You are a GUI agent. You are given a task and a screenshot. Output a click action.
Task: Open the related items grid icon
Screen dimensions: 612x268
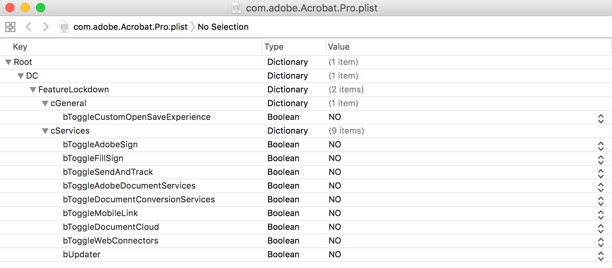[10, 27]
